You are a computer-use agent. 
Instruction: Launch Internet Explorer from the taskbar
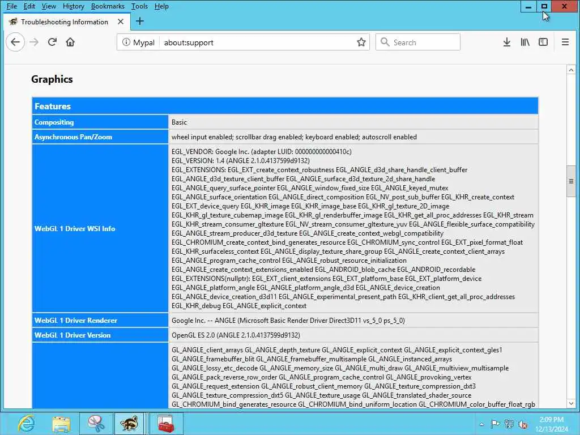coord(27,424)
